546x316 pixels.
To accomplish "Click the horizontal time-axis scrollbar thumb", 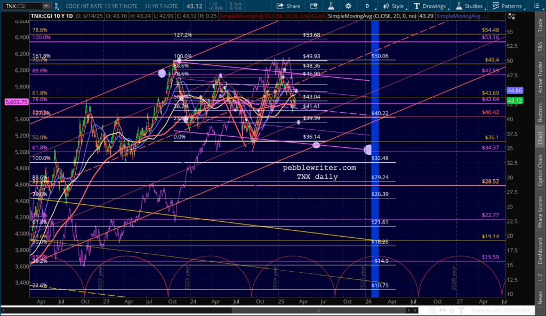I will coord(319,311).
